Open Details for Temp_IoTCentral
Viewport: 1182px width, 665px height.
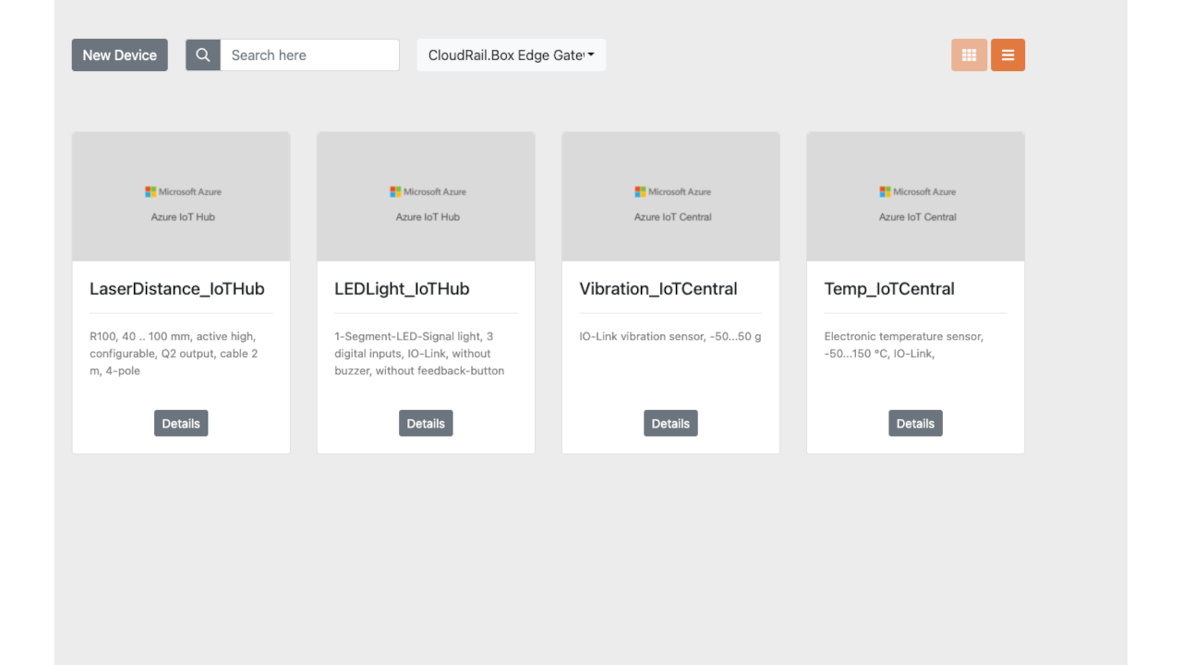click(x=915, y=423)
